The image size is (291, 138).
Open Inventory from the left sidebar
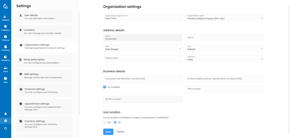pyautogui.click(x=5, y=48)
